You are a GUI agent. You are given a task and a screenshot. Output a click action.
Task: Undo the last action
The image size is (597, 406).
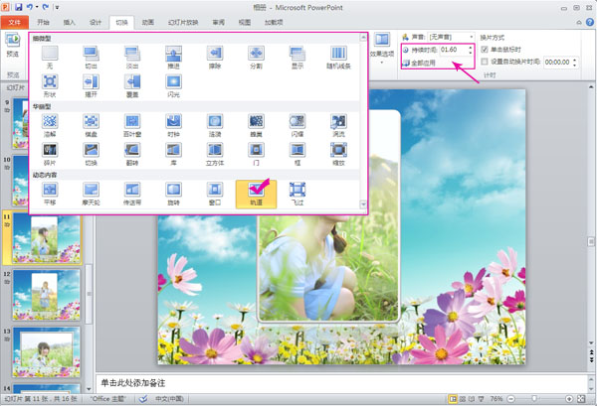(30, 7)
